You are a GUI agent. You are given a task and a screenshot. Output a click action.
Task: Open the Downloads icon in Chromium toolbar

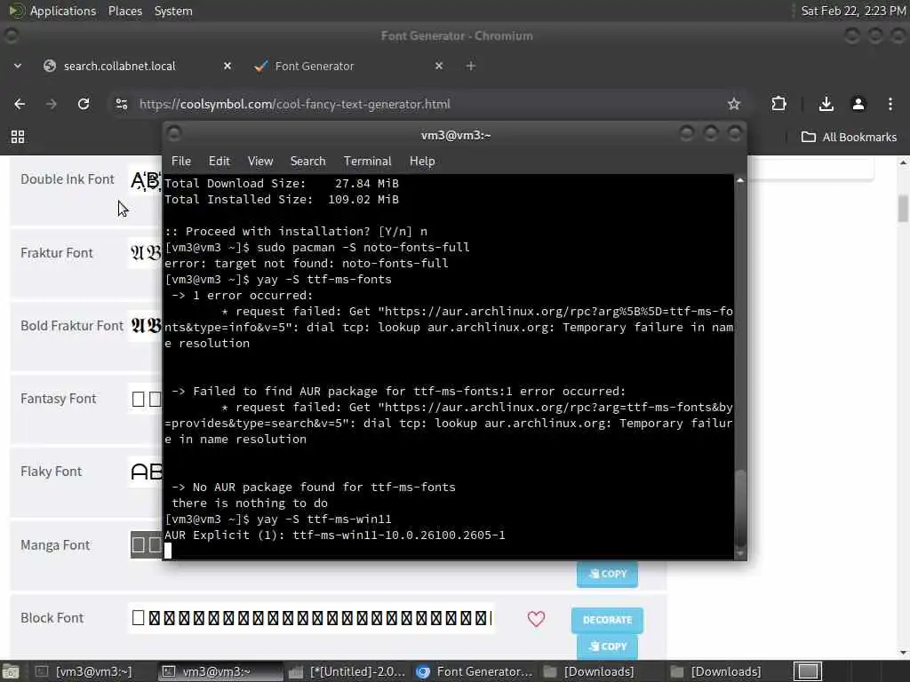click(x=826, y=104)
